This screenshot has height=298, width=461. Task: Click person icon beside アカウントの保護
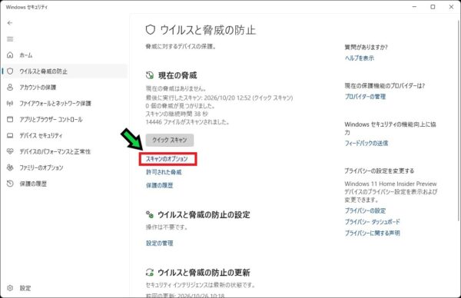click(10, 88)
